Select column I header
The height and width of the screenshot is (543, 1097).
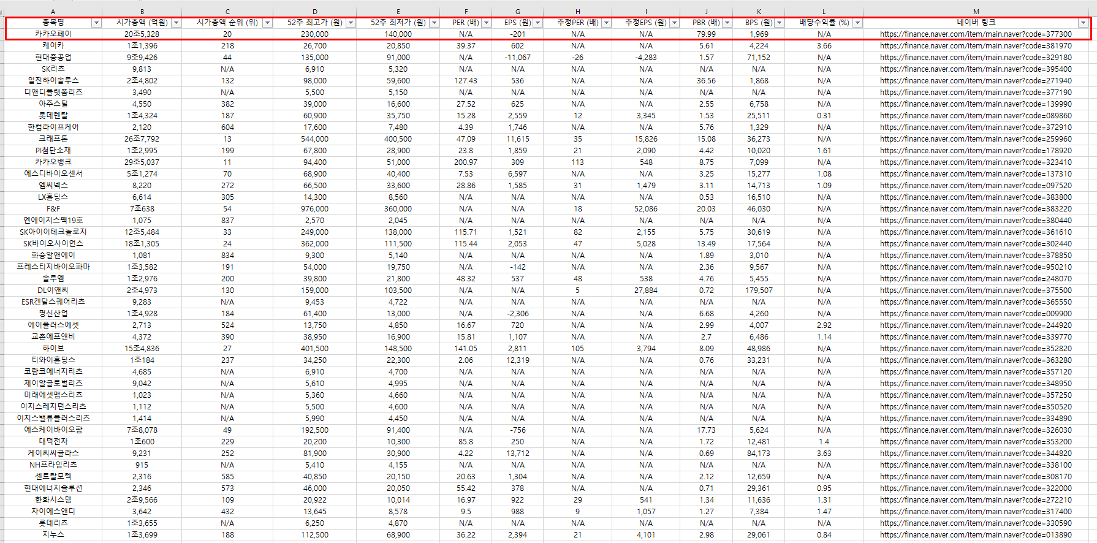[x=646, y=12]
